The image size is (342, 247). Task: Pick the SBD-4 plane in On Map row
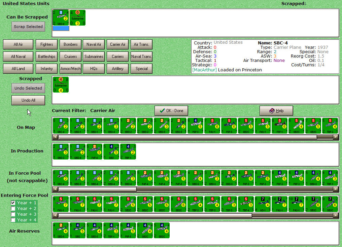tap(111, 126)
